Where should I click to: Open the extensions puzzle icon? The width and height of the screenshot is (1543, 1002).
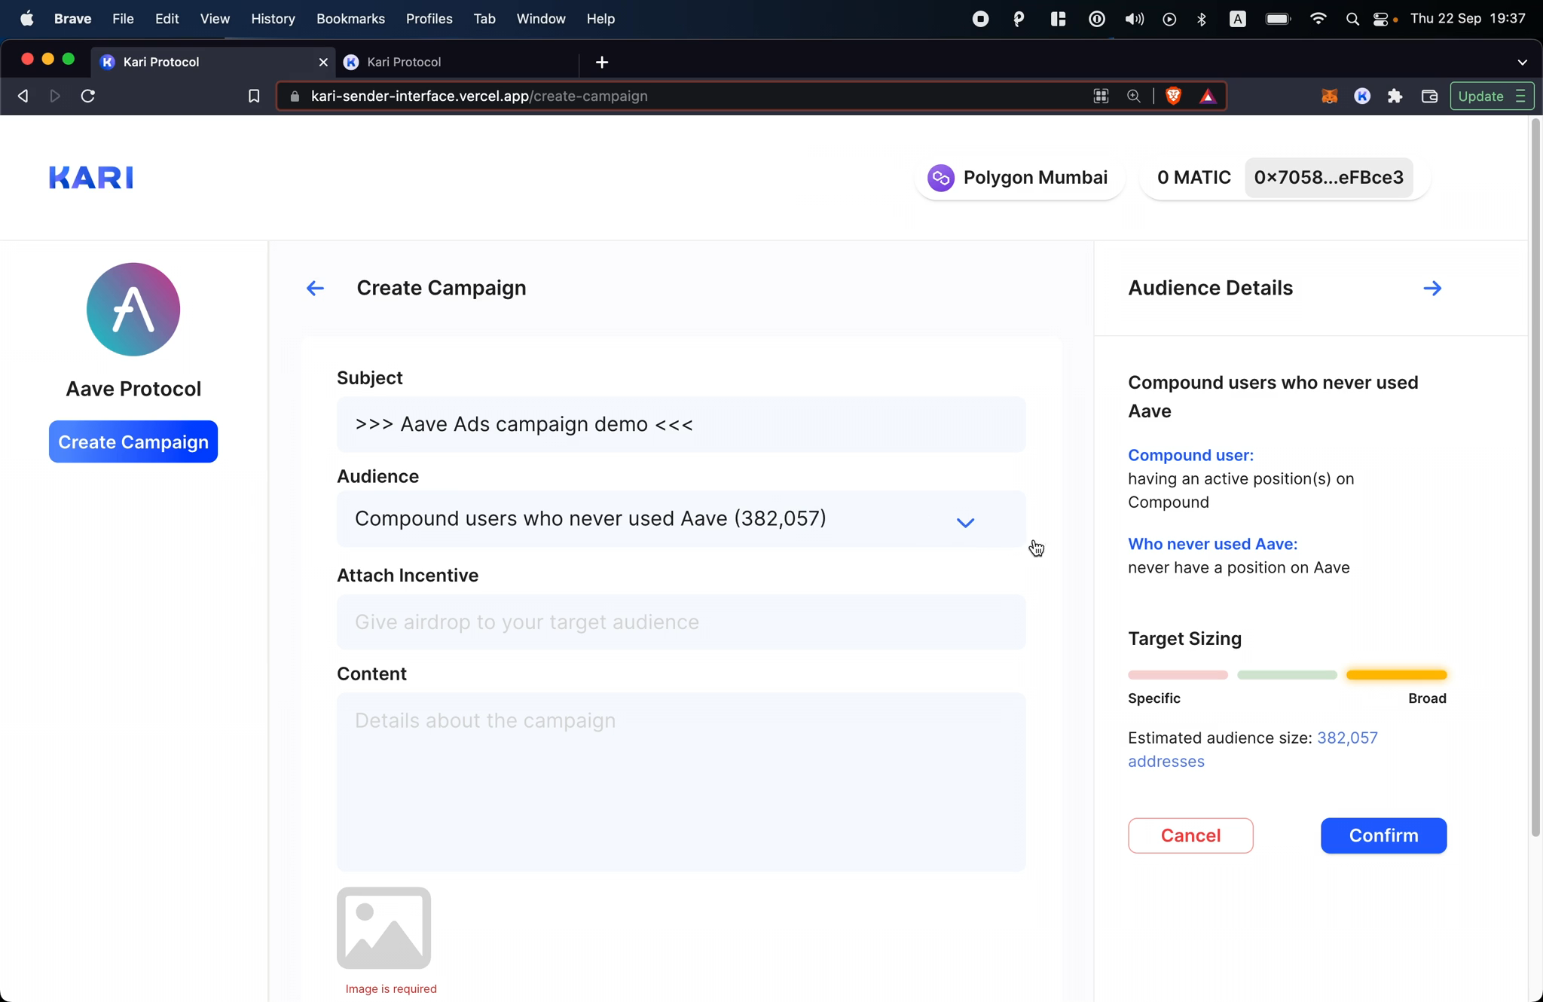pos(1395,96)
